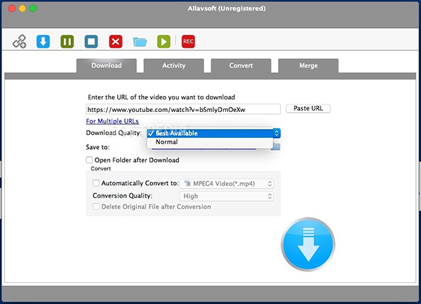This screenshot has width=421, height=304.
Task: Click the video URL input field
Action: (183, 109)
